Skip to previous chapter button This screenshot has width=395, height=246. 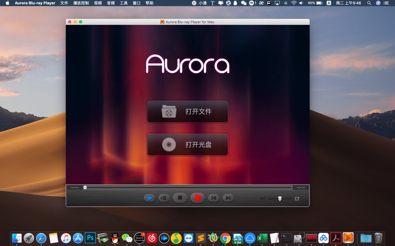coord(214,198)
